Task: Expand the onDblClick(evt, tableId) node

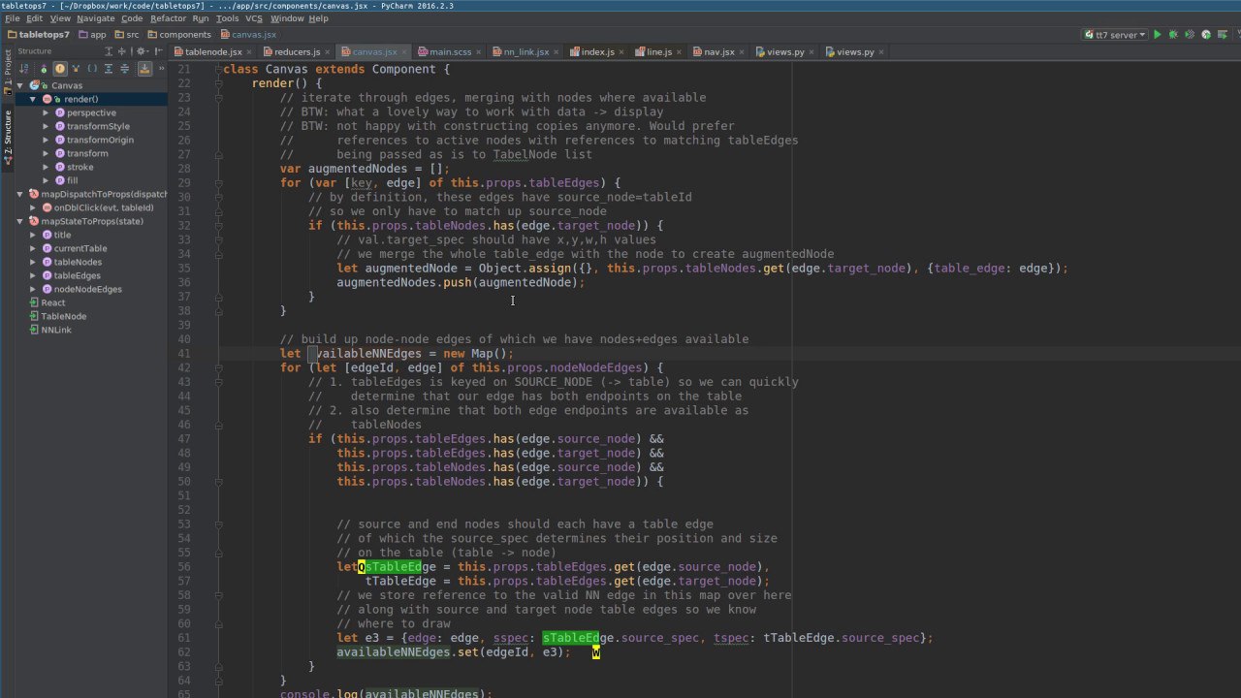Action: point(33,207)
